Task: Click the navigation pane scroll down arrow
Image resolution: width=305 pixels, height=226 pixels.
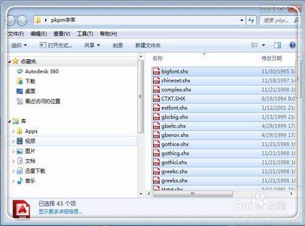Action: click(x=141, y=194)
